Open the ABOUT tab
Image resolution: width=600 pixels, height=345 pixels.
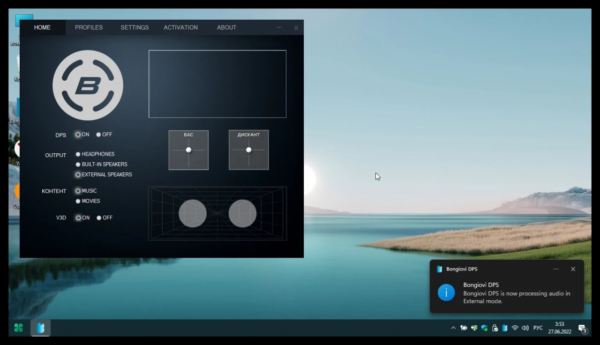click(x=226, y=28)
